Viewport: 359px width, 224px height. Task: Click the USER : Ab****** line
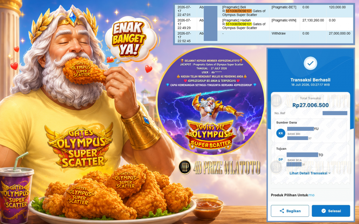pos(211,72)
